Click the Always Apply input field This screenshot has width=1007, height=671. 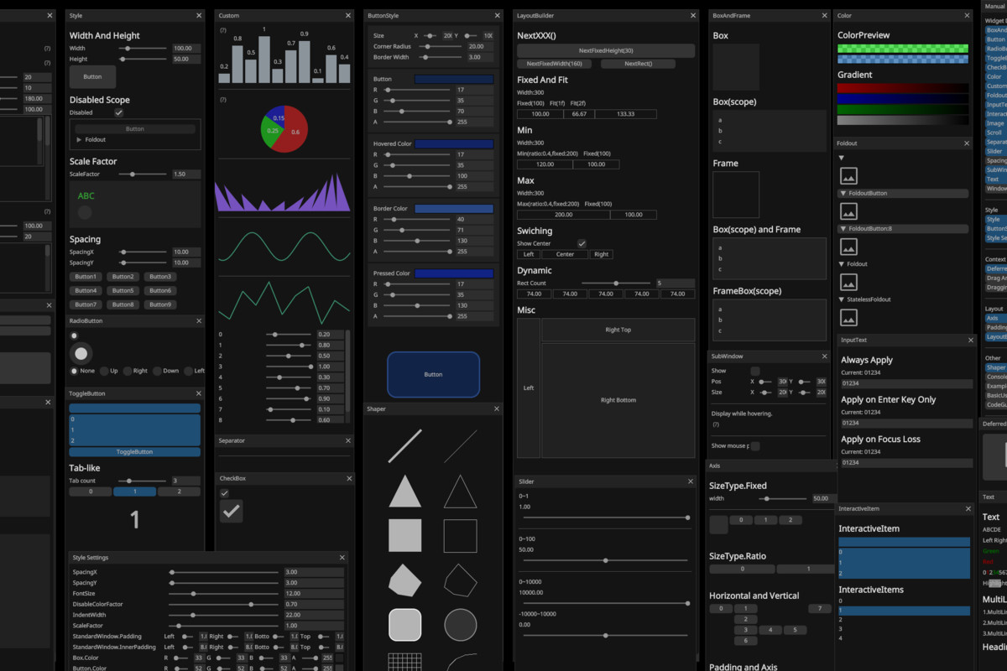(x=906, y=383)
